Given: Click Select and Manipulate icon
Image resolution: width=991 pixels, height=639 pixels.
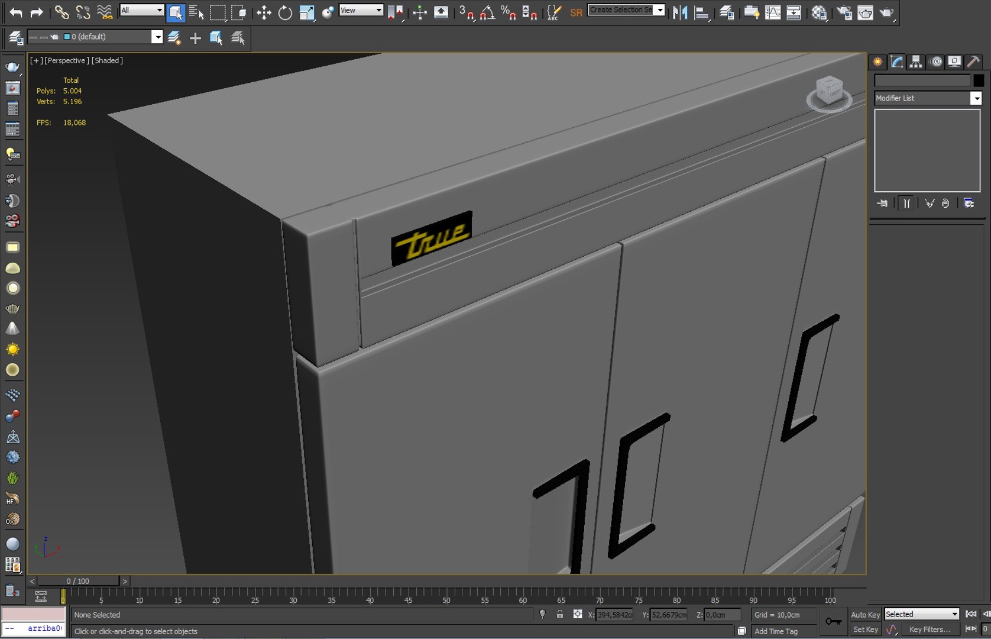Looking at the screenshot, I should click(x=420, y=12).
